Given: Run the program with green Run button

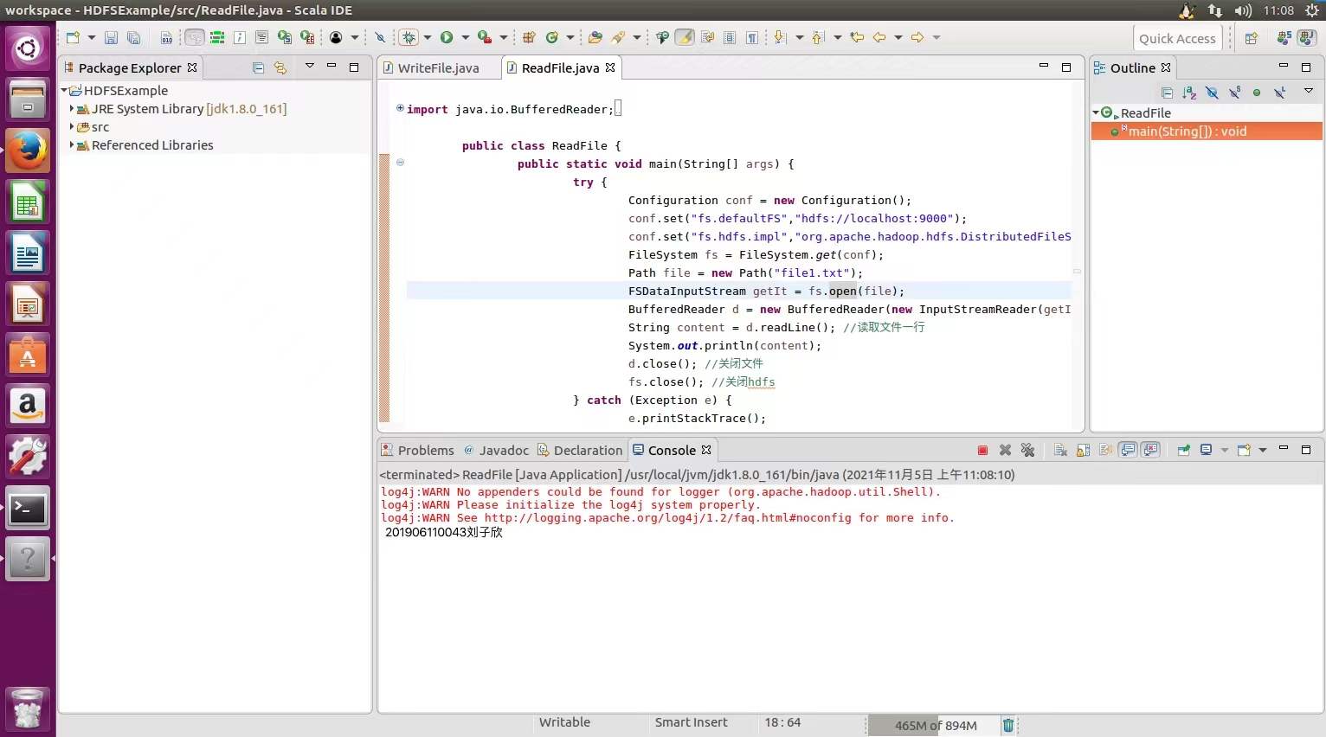Looking at the screenshot, I should point(447,37).
